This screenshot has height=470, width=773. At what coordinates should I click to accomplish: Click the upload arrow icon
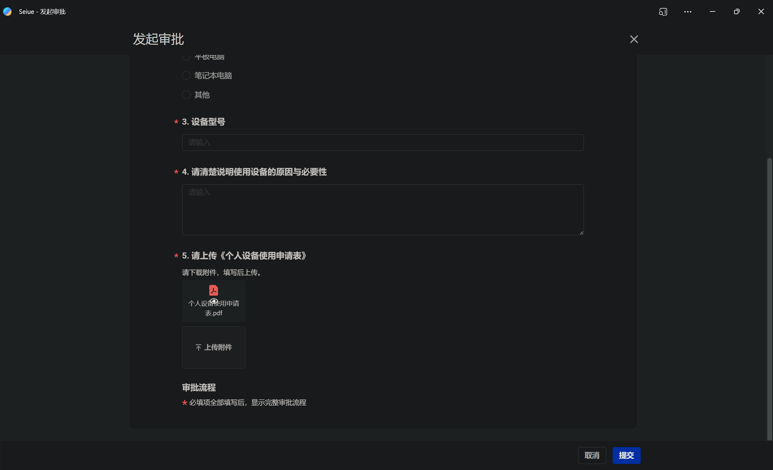point(198,348)
